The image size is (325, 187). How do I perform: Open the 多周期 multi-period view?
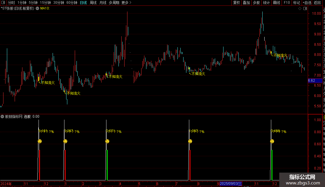[x=114, y=3]
